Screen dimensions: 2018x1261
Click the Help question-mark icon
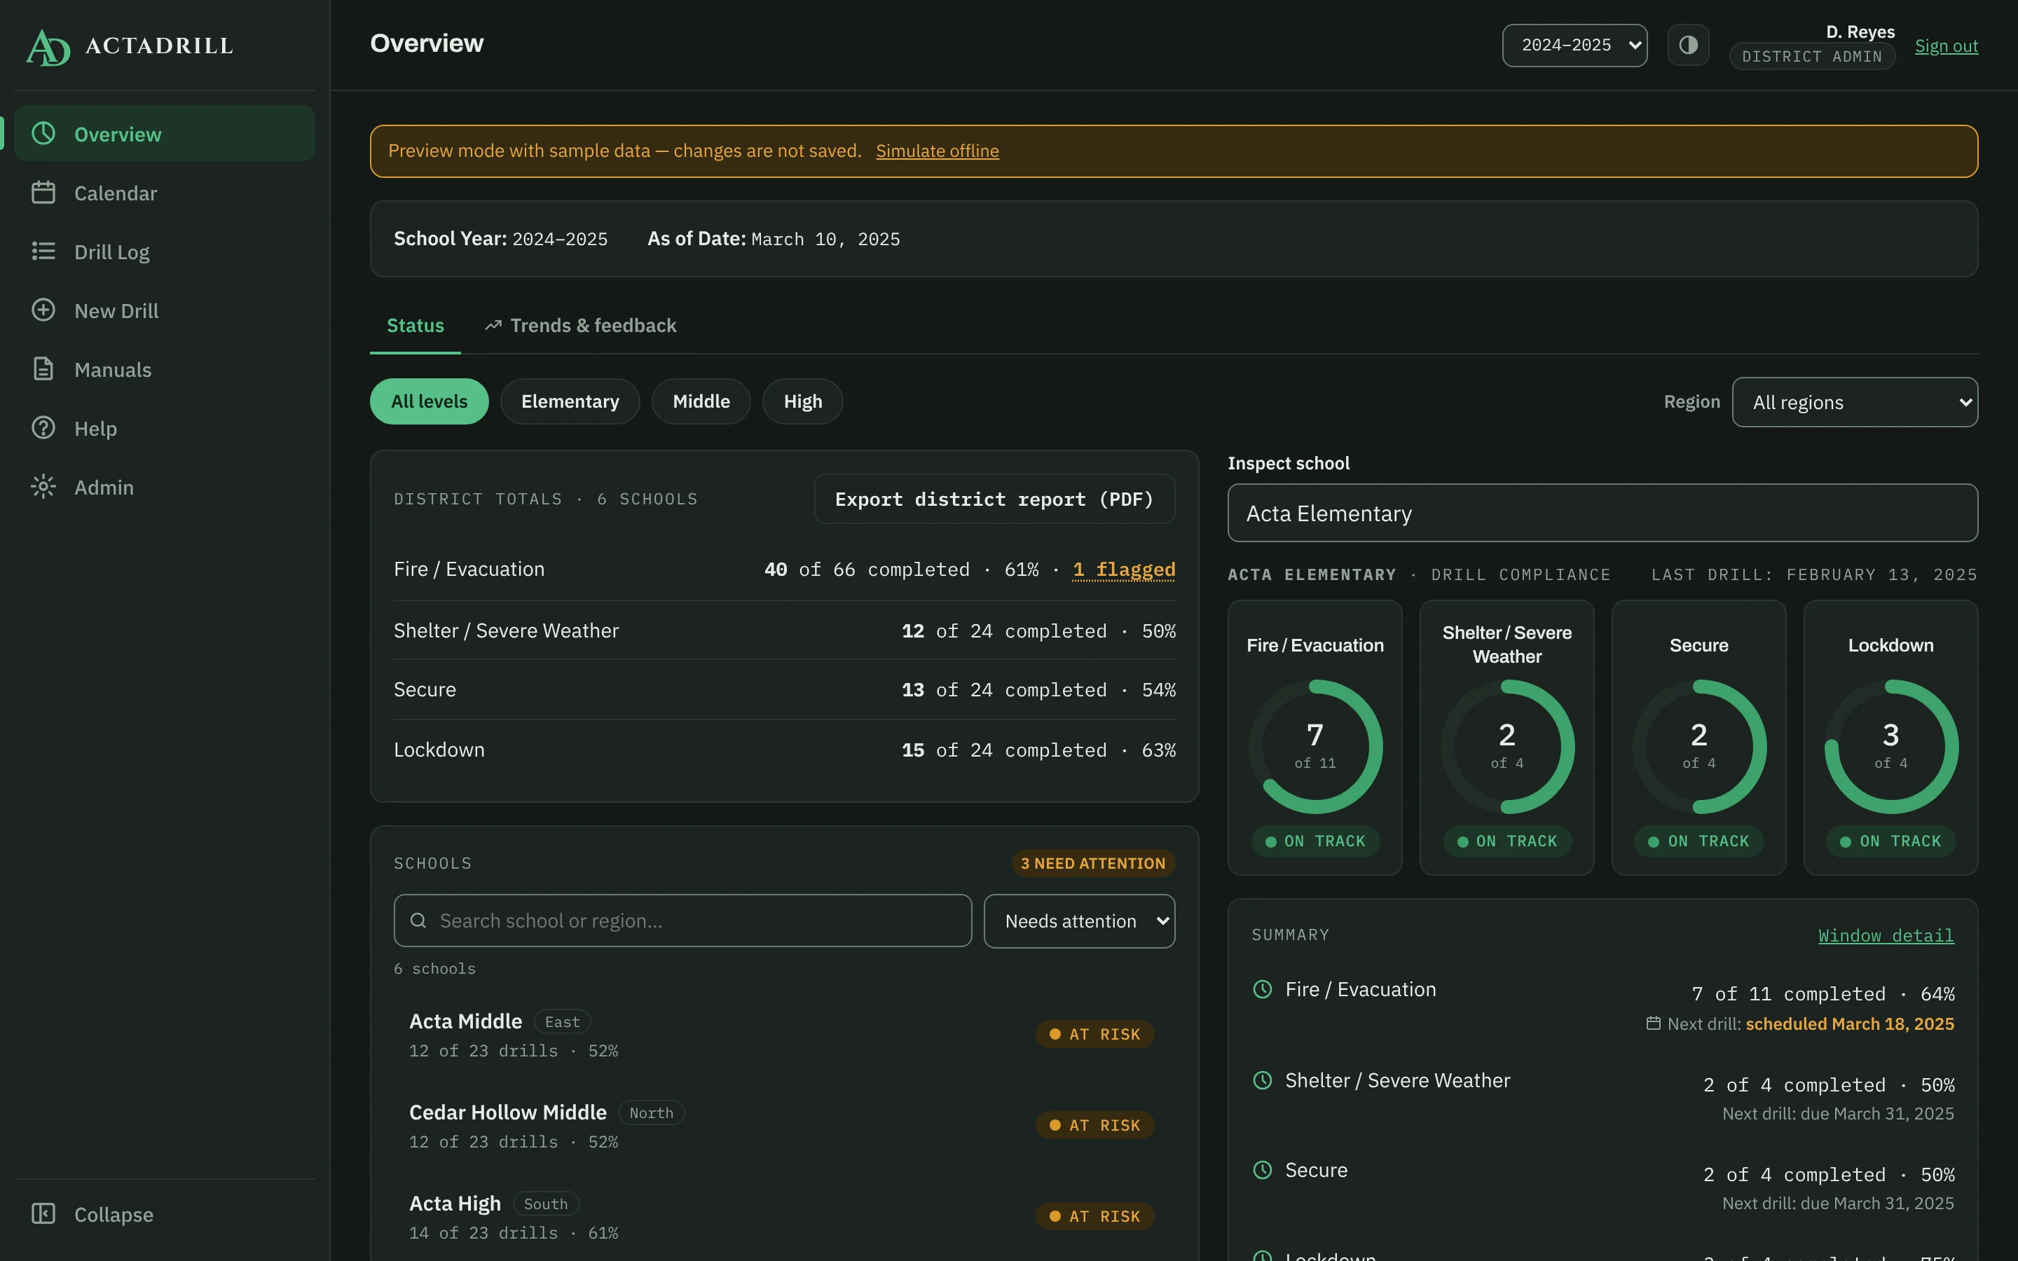pos(43,428)
